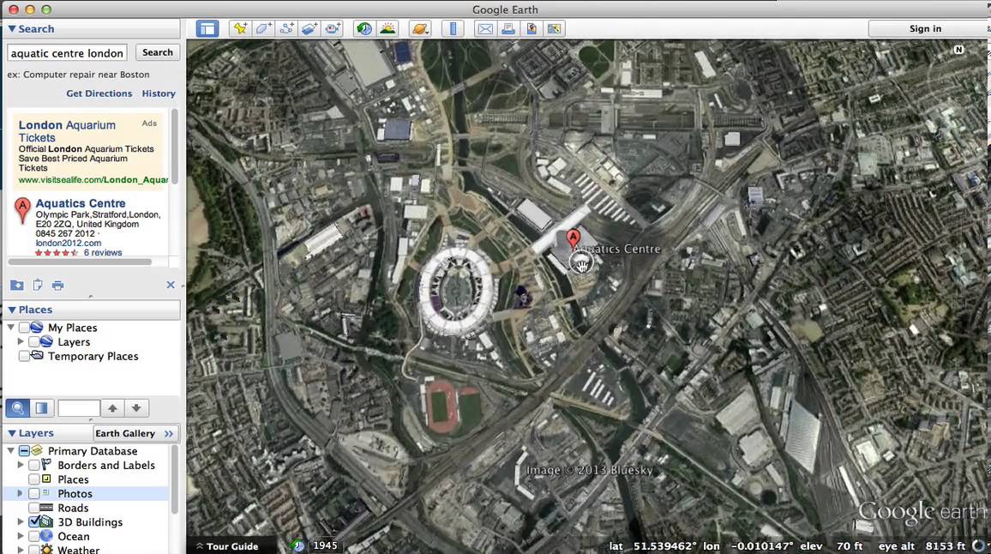Add an image overlay
The image size is (991, 554).
309,28
